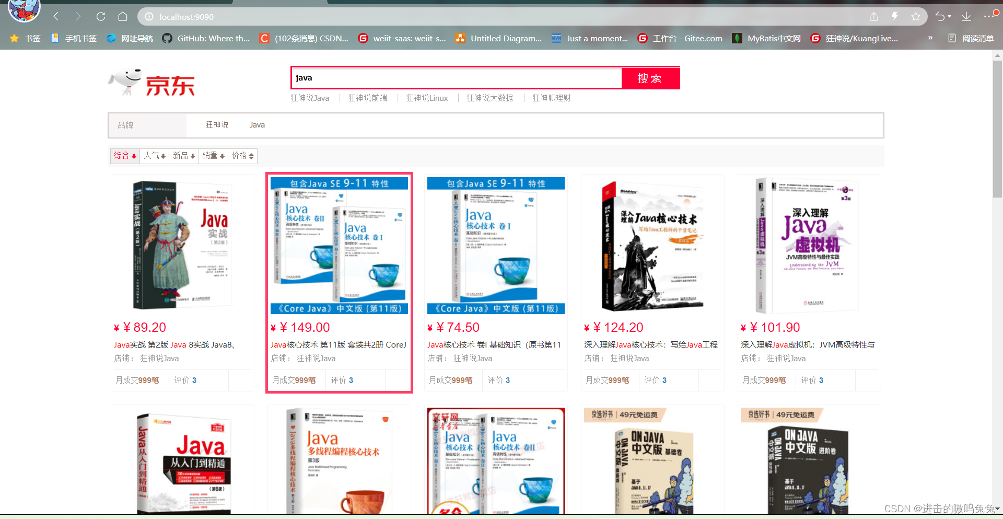The height and width of the screenshot is (519, 1003).
Task: Open the 深入理解Java虚拟机 book cover
Action: pyautogui.click(x=809, y=246)
